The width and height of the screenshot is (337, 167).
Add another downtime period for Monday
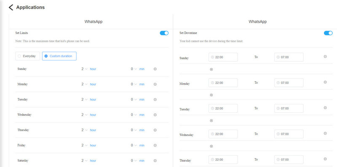click(x=211, y=95)
